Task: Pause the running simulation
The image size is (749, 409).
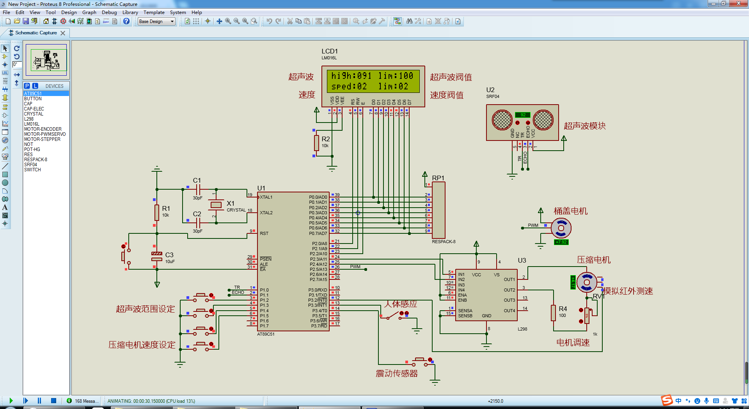Action: coord(39,401)
